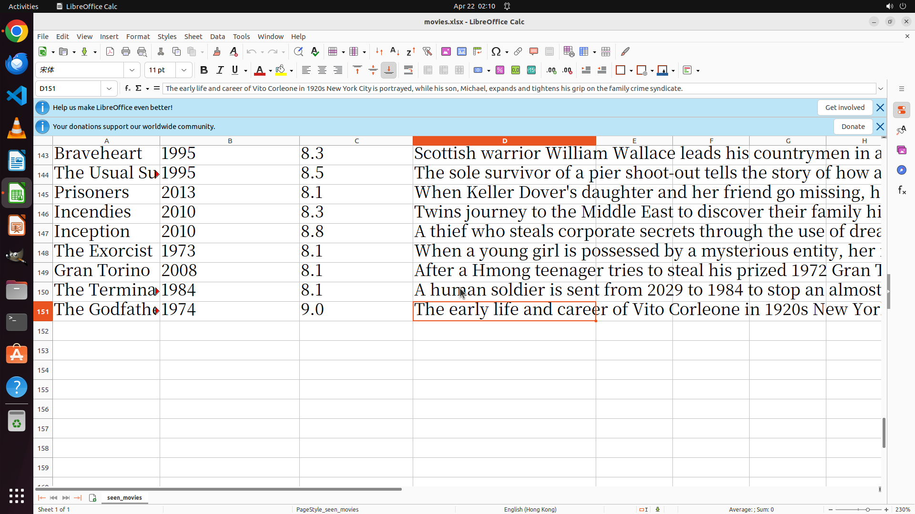Image resolution: width=915 pixels, height=514 pixels.
Task: Click the Export as PDF icon
Action: pos(110,51)
